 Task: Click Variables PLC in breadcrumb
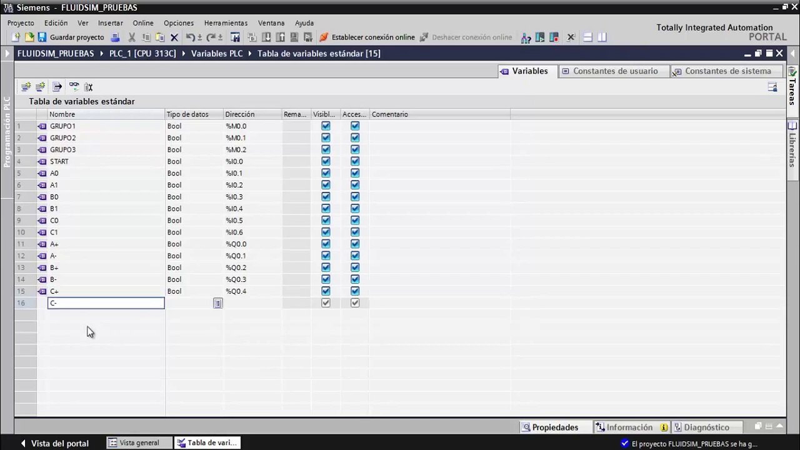point(217,54)
